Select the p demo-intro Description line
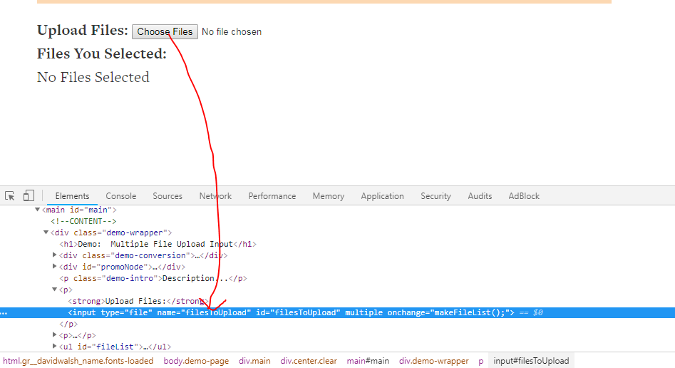Viewport: 675px width, 368px height. tap(153, 278)
